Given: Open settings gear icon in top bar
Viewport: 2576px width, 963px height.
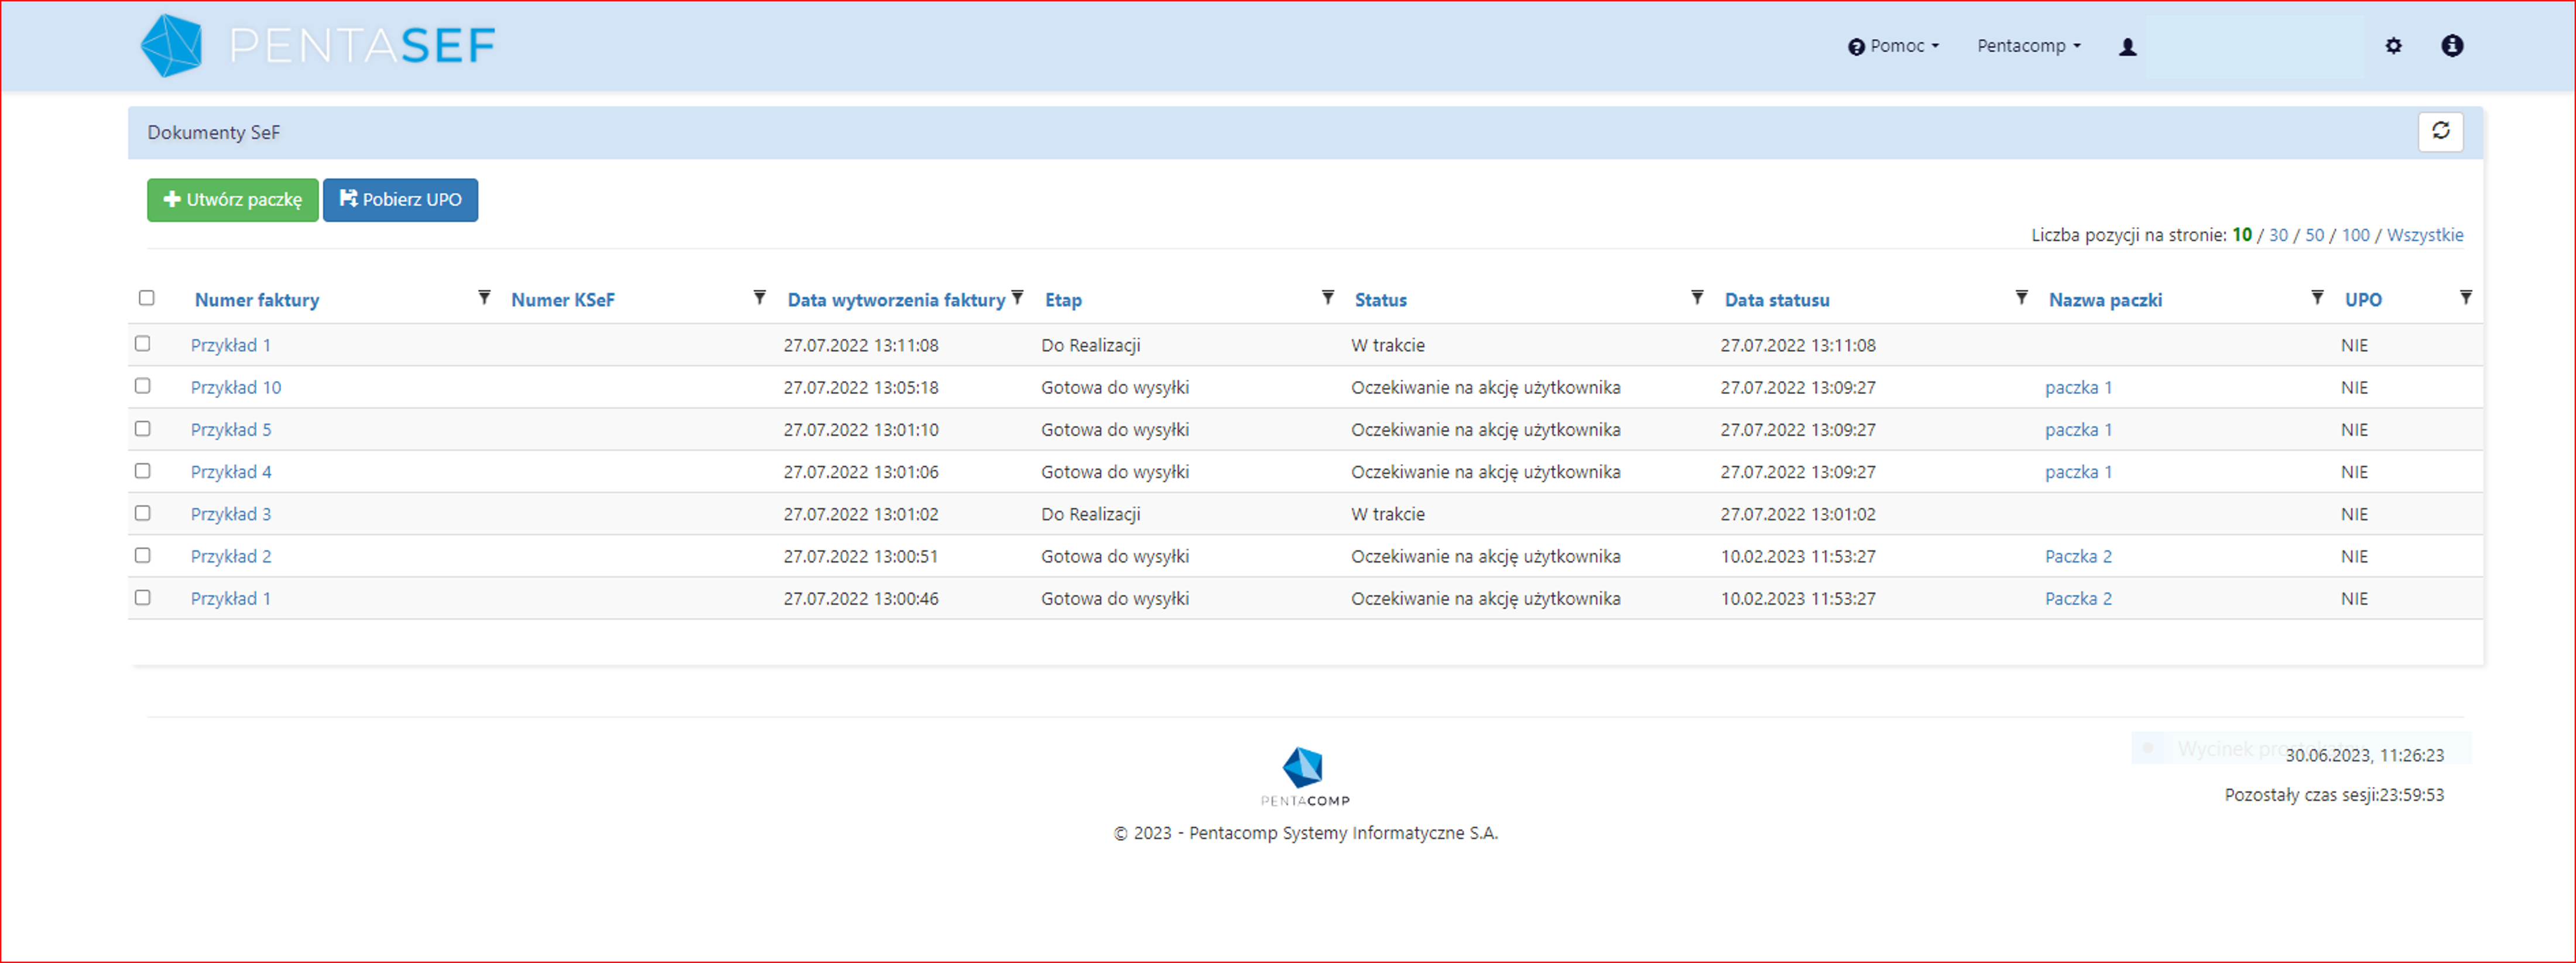Looking at the screenshot, I should coord(2393,46).
